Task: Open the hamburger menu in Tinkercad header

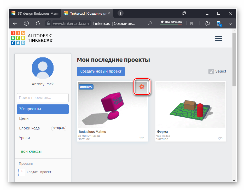Action: (219, 39)
